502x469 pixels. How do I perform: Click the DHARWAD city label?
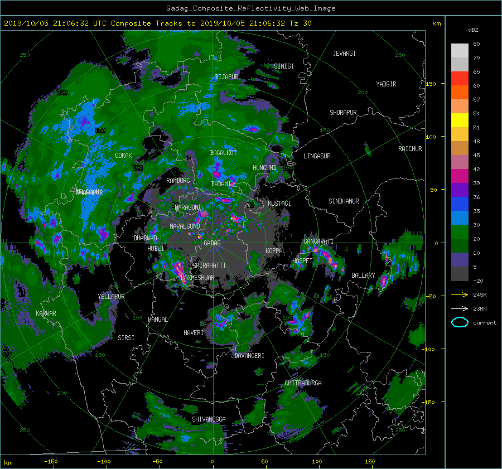(x=146, y=238)
